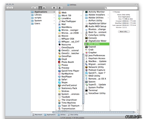This screenshot has width=144, height=119.
Task: Click the OnyX app icon
Action: pyautogui.click(x=59, y=59)
